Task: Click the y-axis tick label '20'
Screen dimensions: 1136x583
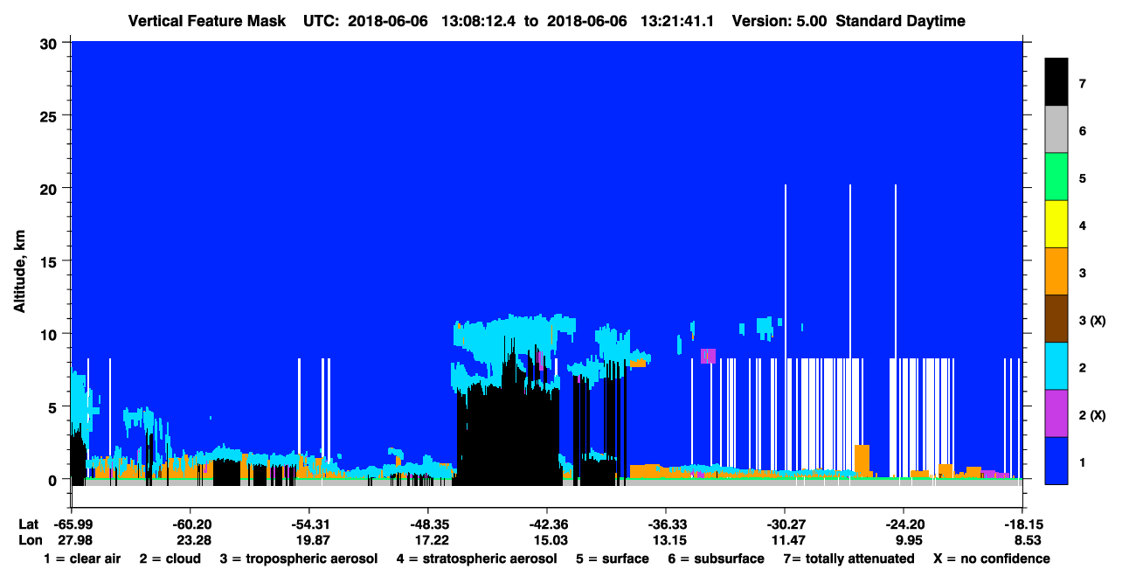Action: 51,188
